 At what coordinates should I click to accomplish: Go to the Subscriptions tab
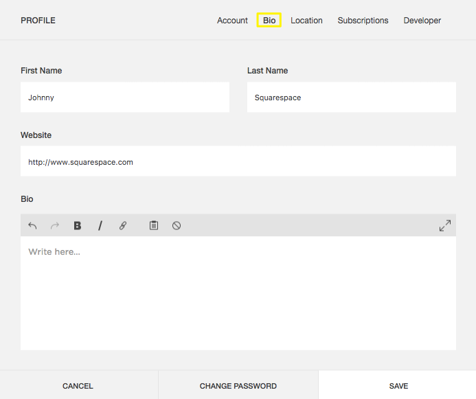click(x=363, y=21)
